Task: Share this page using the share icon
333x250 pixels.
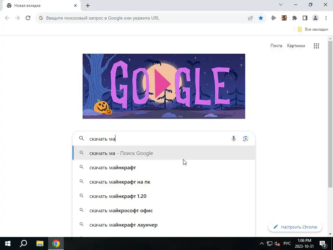Action: (x=250, y=18)
